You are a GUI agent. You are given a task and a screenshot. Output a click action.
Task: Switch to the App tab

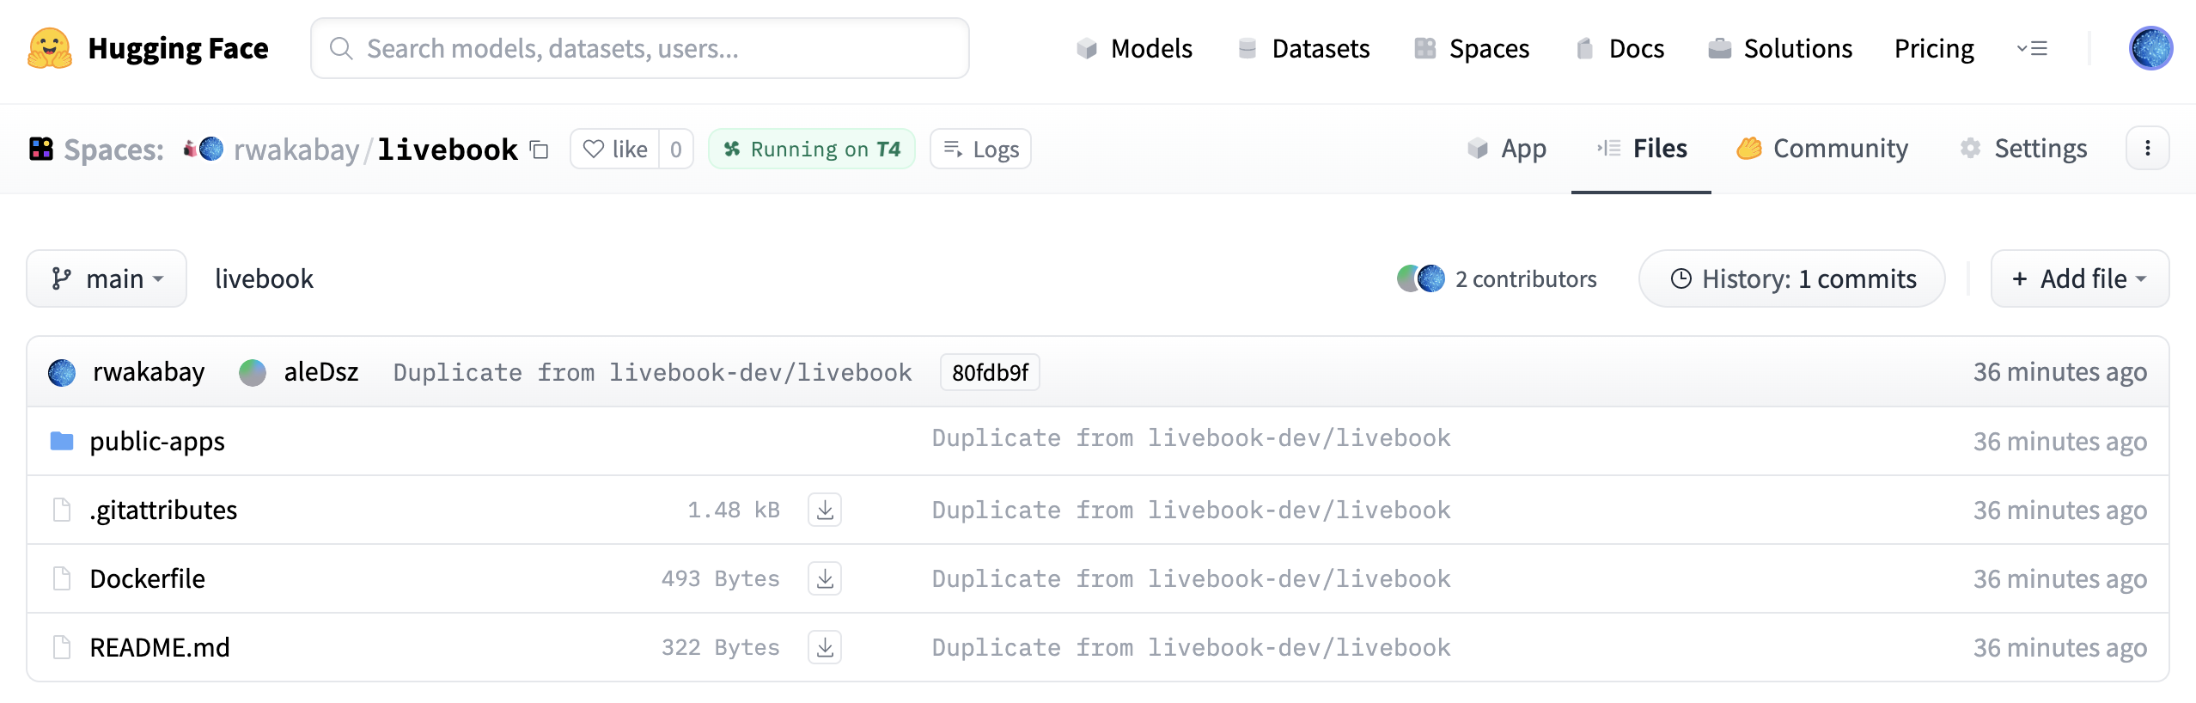click(x=1507, y=149)
